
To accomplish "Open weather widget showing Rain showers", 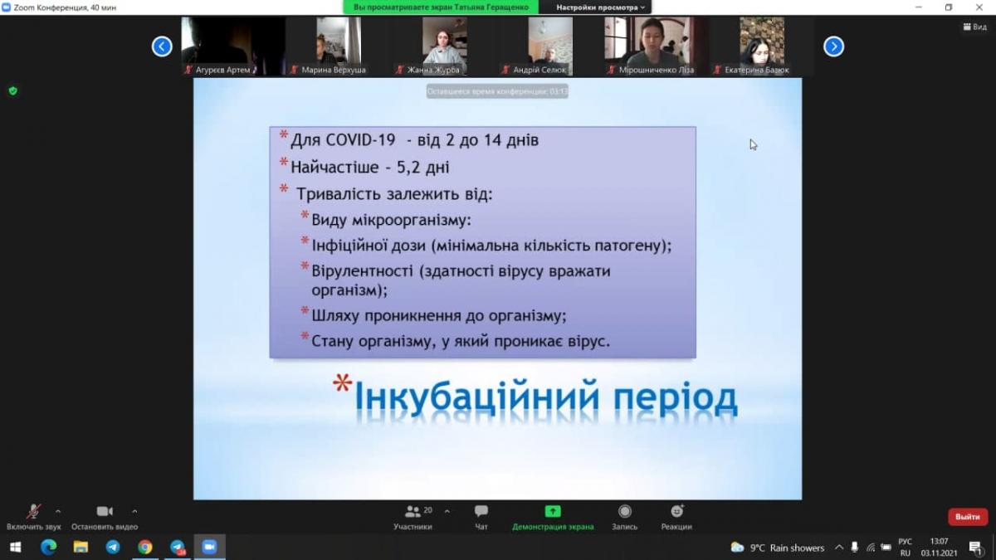I will click(778, 548).
